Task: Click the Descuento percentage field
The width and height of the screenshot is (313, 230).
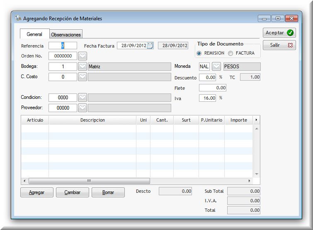Action: (x=207, y=77)
